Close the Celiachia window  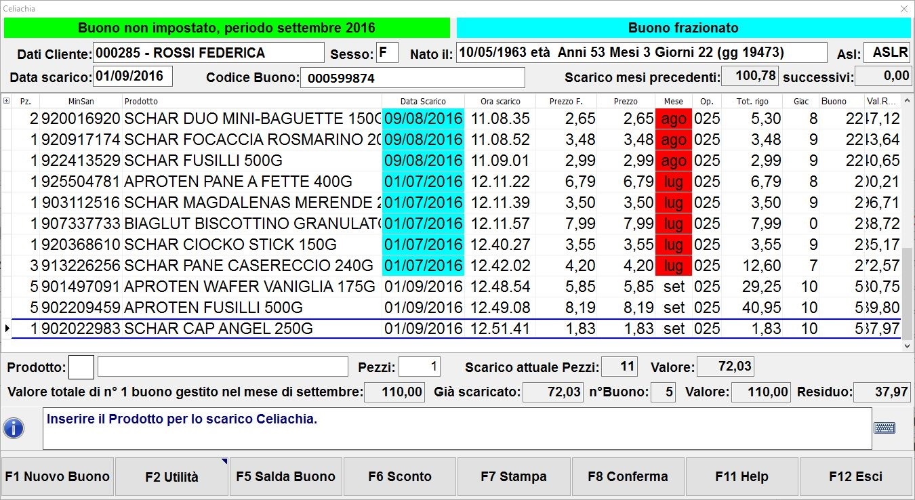pyautogui.click(x=903, y=9)
